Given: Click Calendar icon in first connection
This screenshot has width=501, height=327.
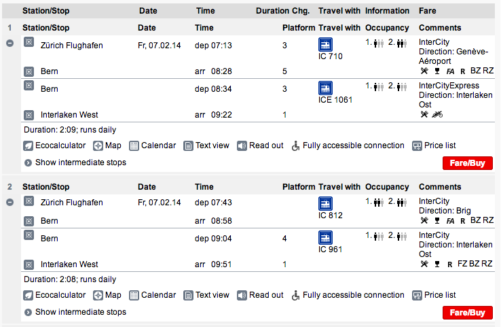Looking at the screenshot, I should coord(134,146).
